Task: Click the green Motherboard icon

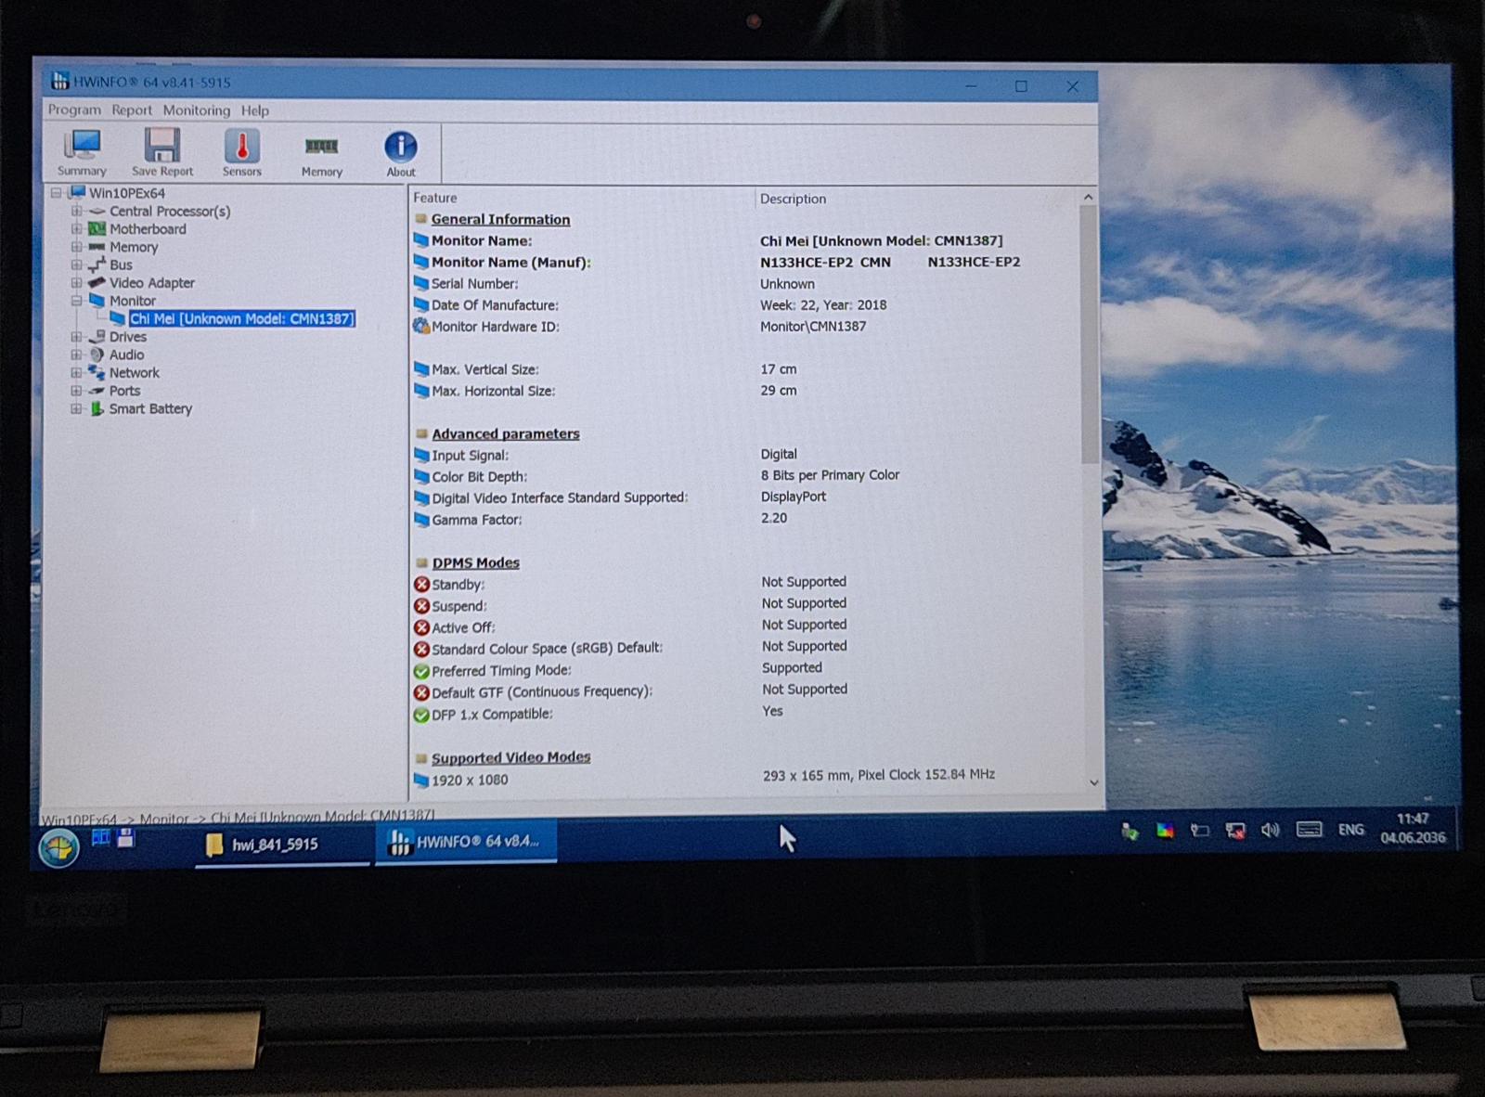Action: (x=97, y=228)
